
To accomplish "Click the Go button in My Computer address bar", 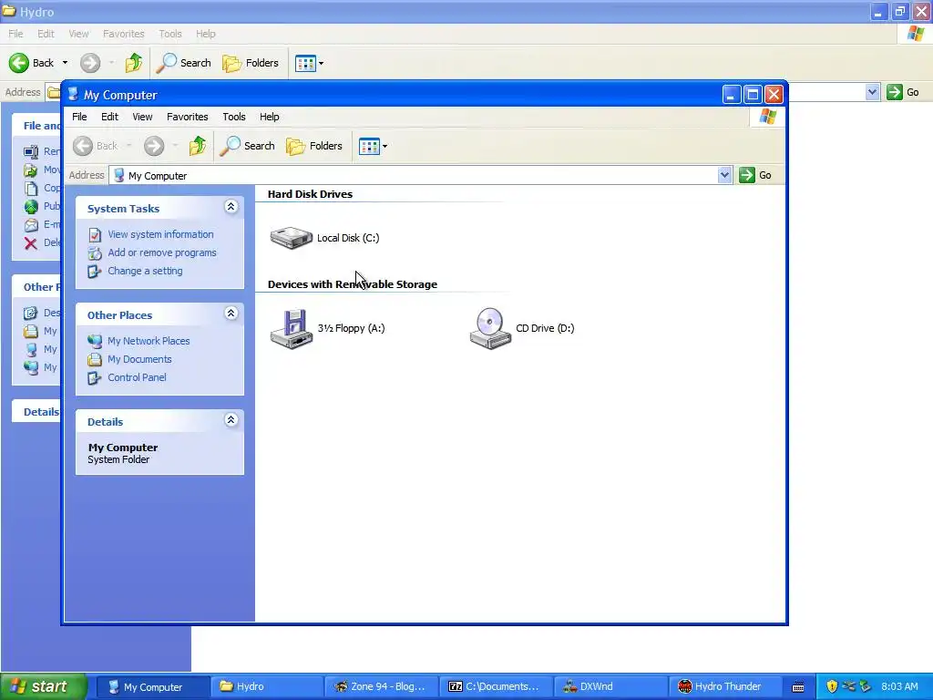I will 755,175.
